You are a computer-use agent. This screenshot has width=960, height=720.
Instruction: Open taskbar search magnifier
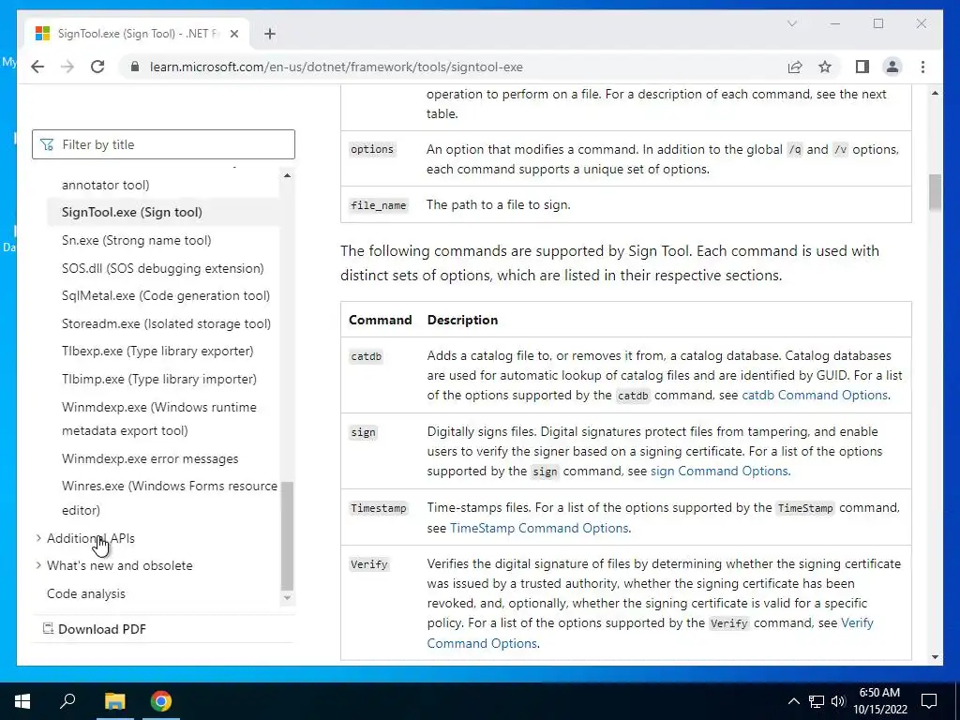point(67,701)
